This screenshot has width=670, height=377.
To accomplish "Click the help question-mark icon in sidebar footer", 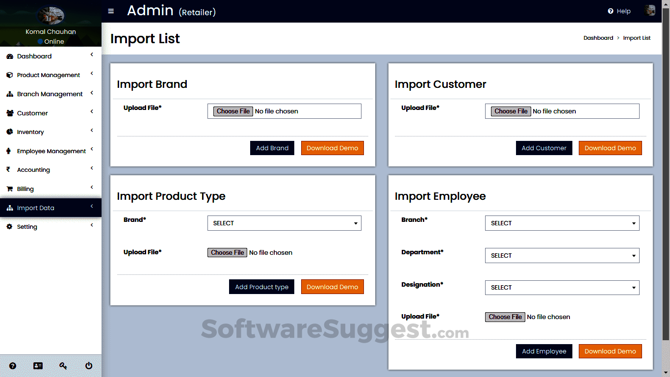I will coord(13,366).
